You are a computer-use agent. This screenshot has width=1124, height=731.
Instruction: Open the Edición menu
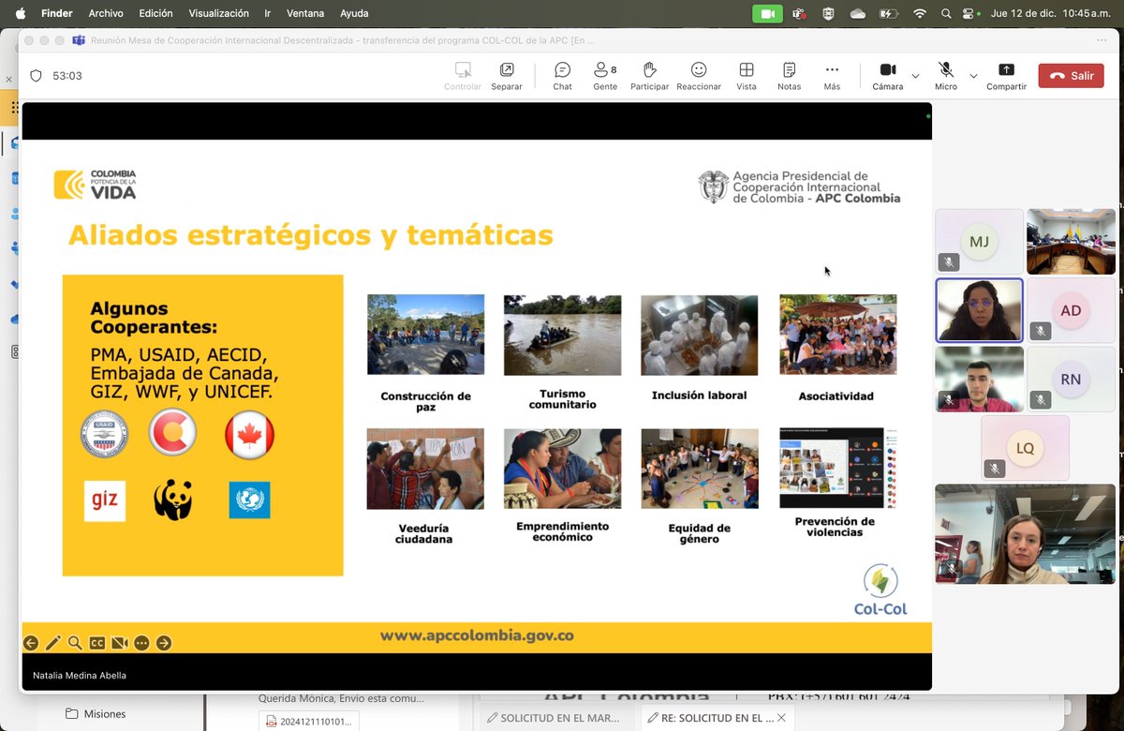(155, 13)
